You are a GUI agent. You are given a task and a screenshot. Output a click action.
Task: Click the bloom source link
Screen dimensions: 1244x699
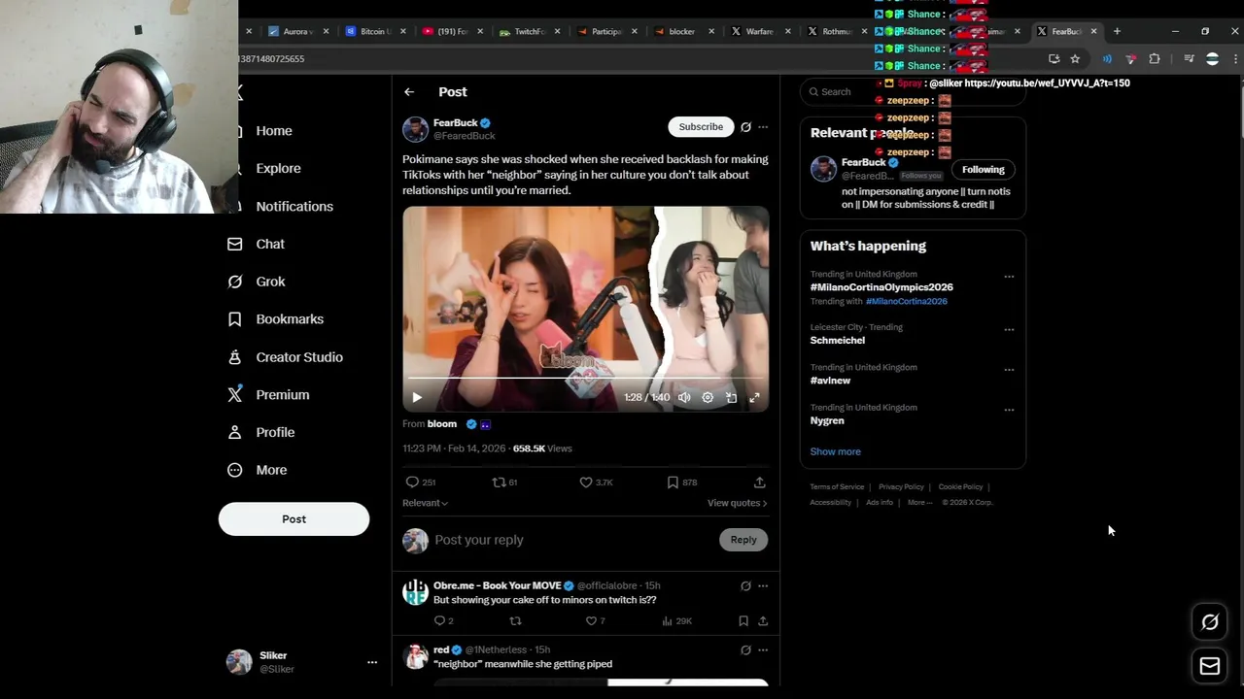pos(441,424)
